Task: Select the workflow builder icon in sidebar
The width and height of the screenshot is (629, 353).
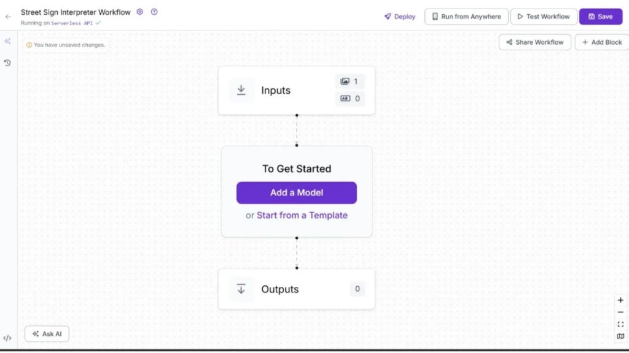Action: (x=7, y=42)
